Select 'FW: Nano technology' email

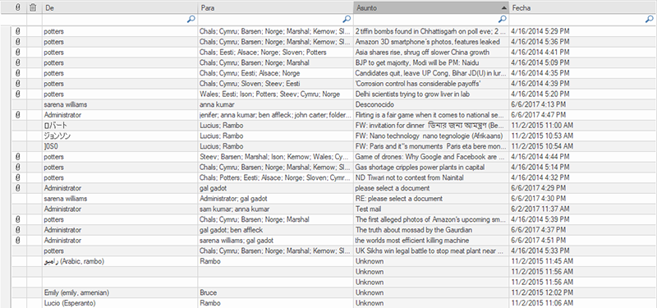[x=334, y=136]
